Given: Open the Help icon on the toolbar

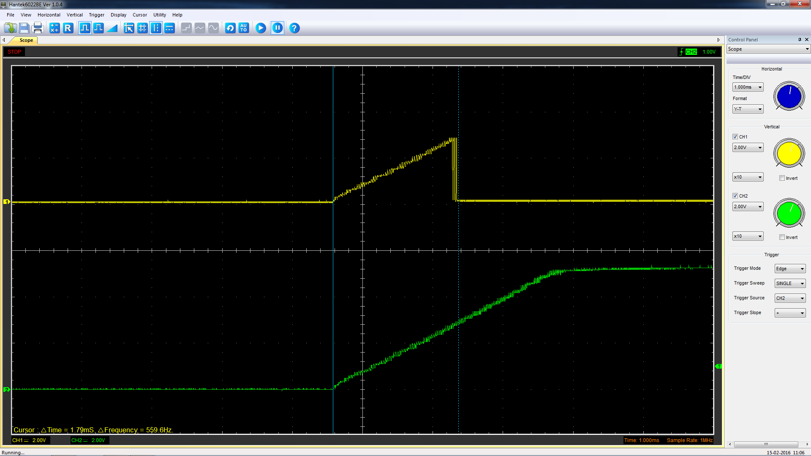Looking at the screenshot, I should pos(294,28).
